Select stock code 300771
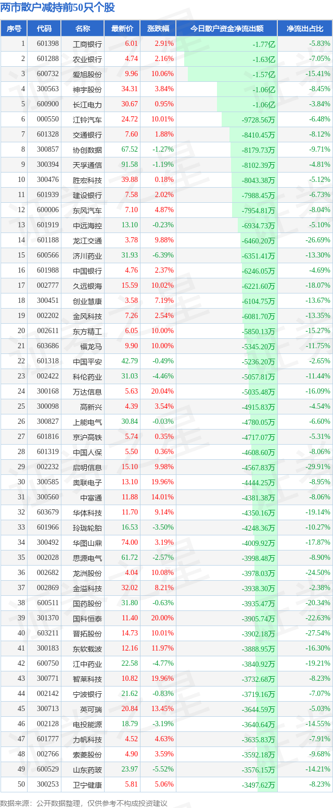Viewport: 333px width, 808px height. pos(48,679)
